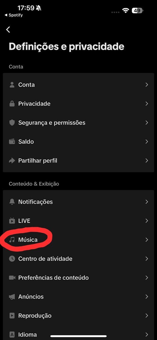
Task: Return to Spotify via status bar link
Action: 14,15
